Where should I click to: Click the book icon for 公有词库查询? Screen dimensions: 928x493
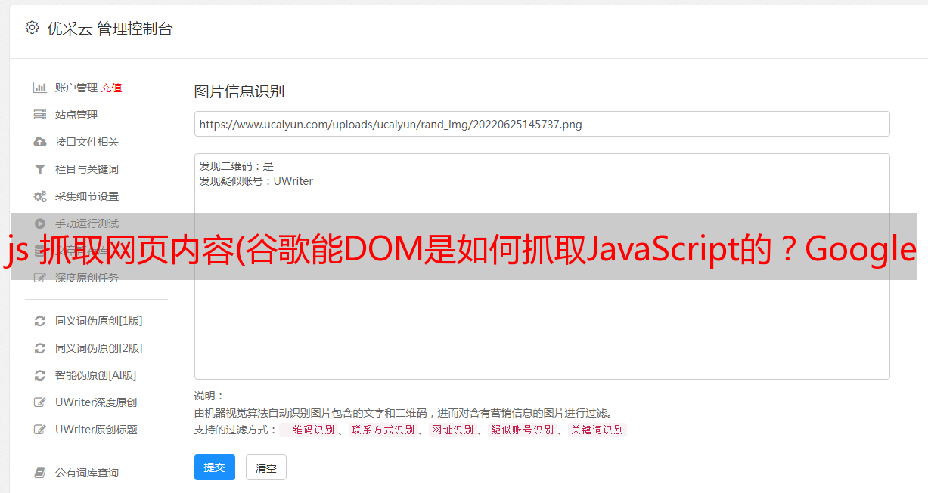pos(40,473)
